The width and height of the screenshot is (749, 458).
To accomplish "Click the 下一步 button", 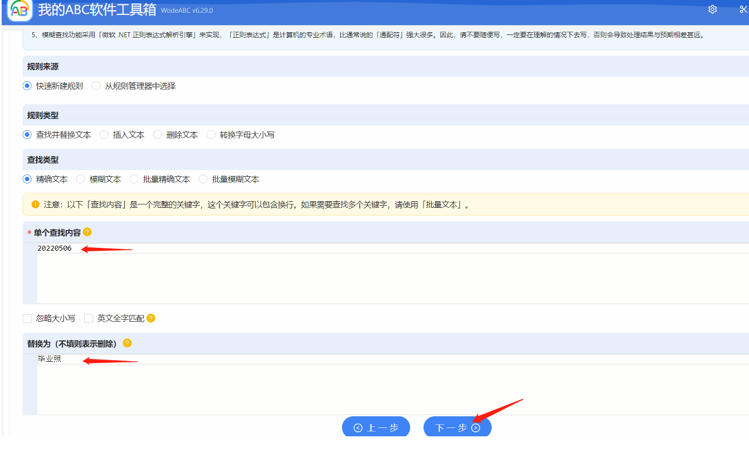I will 457,428.
